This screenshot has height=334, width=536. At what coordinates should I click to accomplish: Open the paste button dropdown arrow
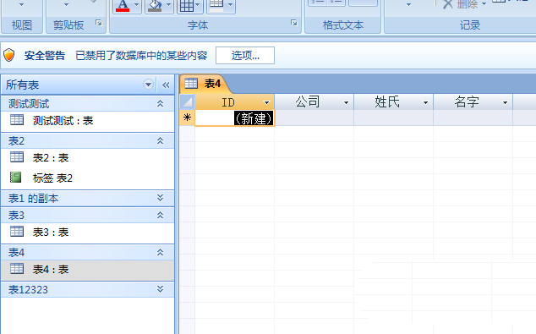pos(66,5)
